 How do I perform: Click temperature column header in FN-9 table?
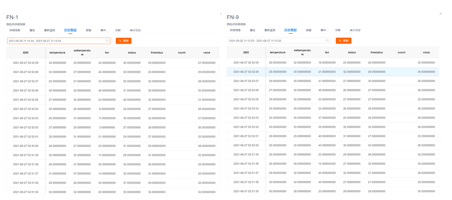pos(278,52)
